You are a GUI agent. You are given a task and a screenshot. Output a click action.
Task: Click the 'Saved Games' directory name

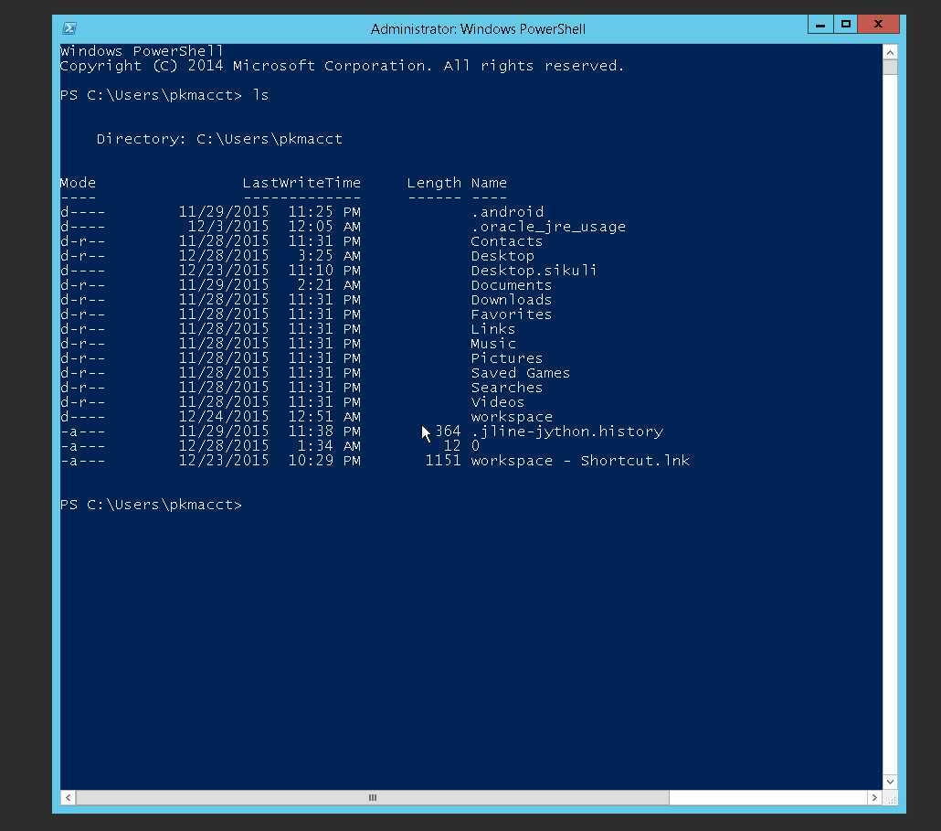pos(521,373)
